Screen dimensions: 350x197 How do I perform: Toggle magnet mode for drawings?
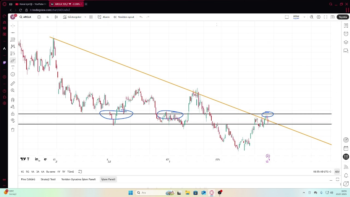13,100
